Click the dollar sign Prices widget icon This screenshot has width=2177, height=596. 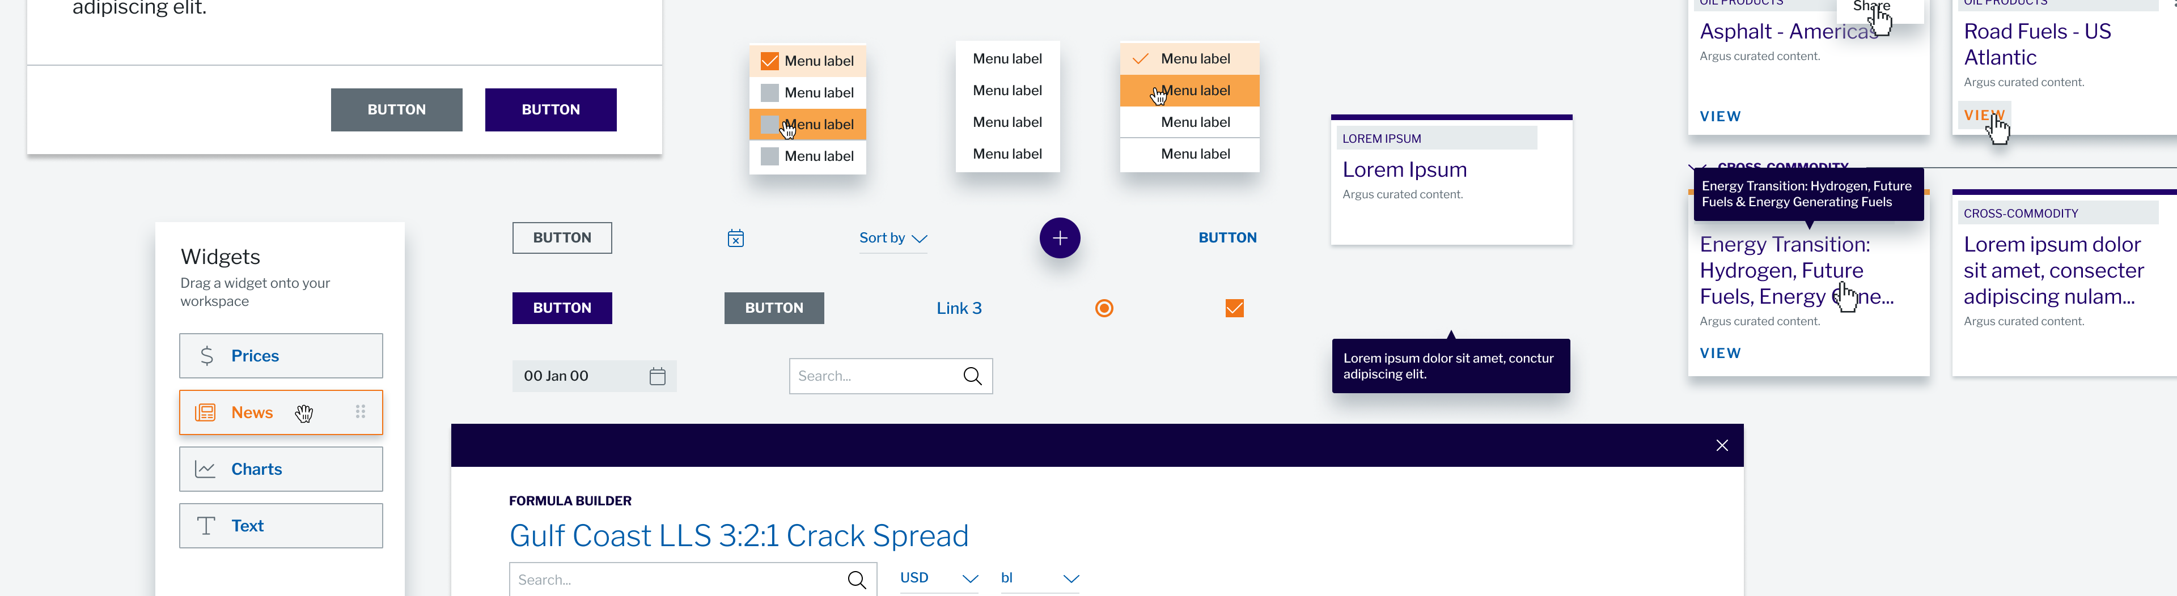[x=206, y=356]
